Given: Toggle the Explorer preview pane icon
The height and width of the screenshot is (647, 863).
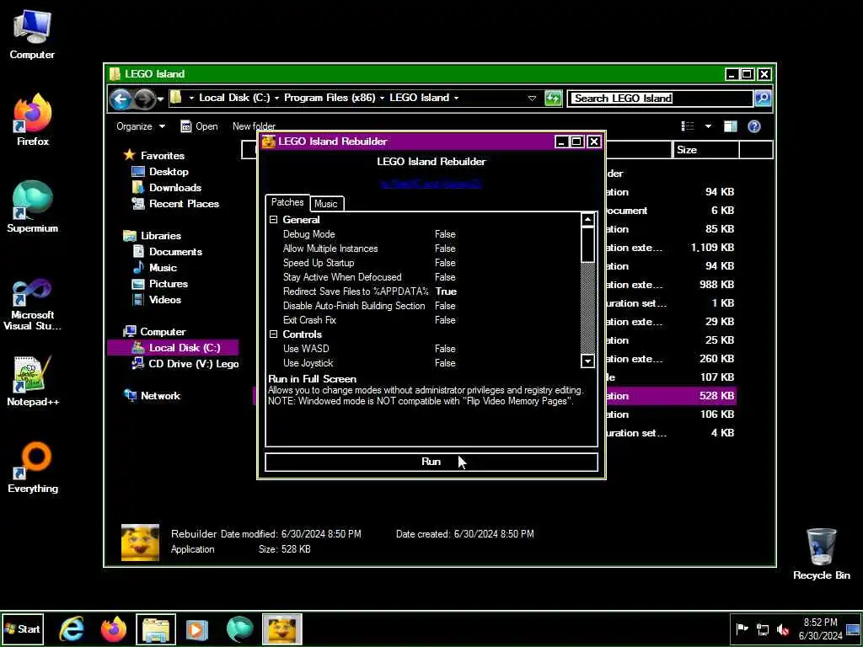Looking at the screenshot, I should (x=731, y=126).
